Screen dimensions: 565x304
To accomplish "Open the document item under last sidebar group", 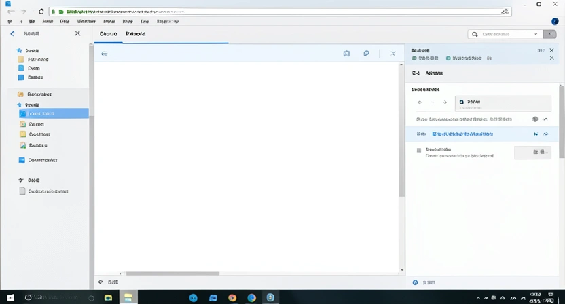I will tap(43, 191).
